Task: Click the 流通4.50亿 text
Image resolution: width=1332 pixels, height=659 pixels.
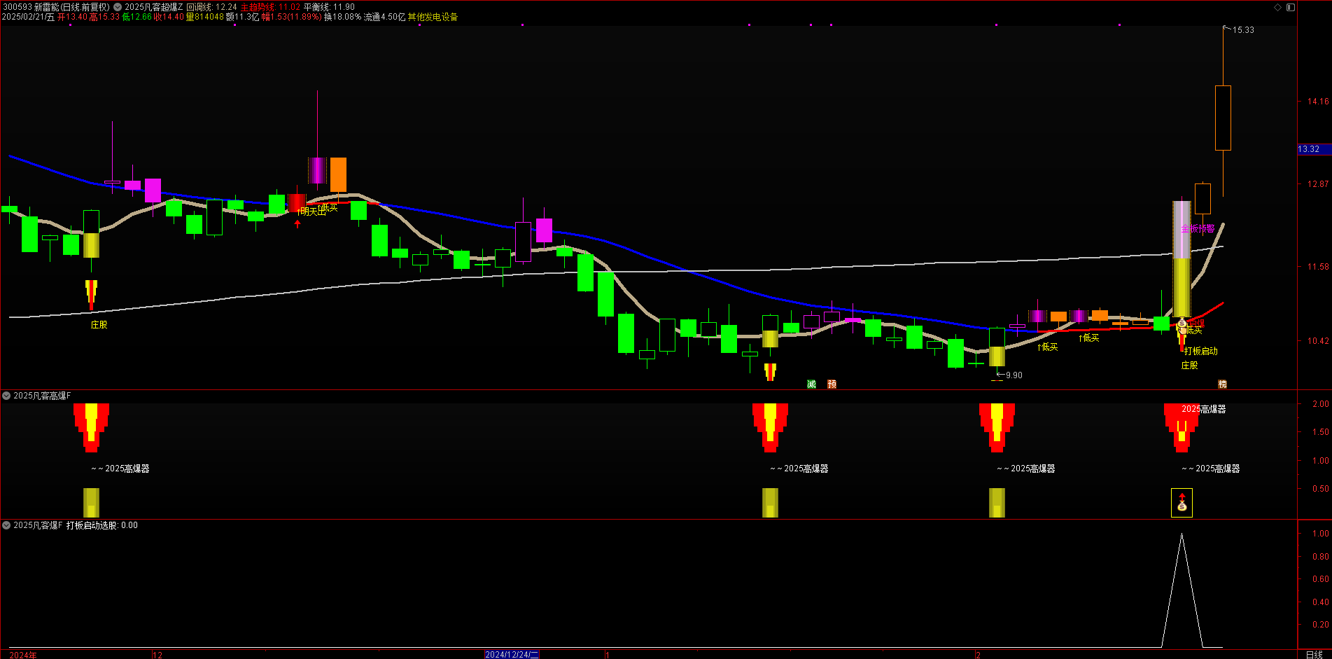Action: tap(384, 17)
